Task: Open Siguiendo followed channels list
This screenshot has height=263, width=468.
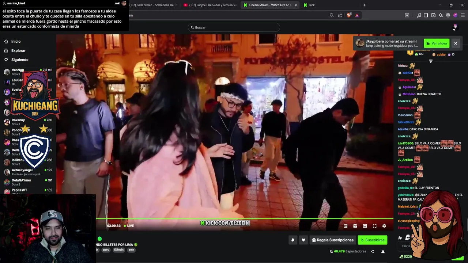Action: pos(20,60)
